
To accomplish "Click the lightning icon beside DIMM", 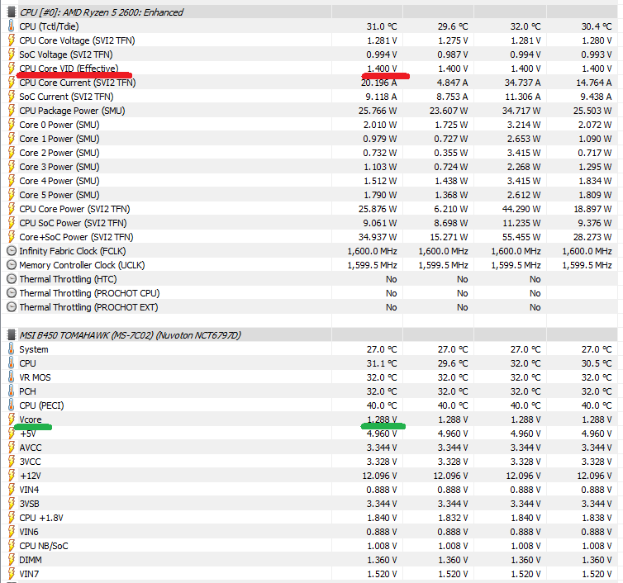I will [11, 560].
